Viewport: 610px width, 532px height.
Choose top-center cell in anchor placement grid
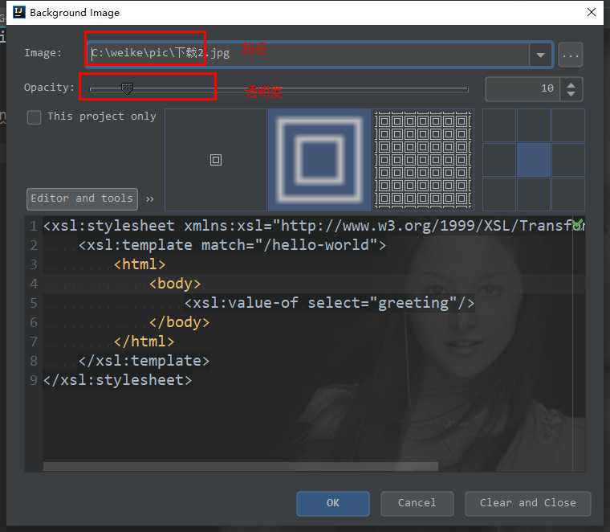click(534, 126)
